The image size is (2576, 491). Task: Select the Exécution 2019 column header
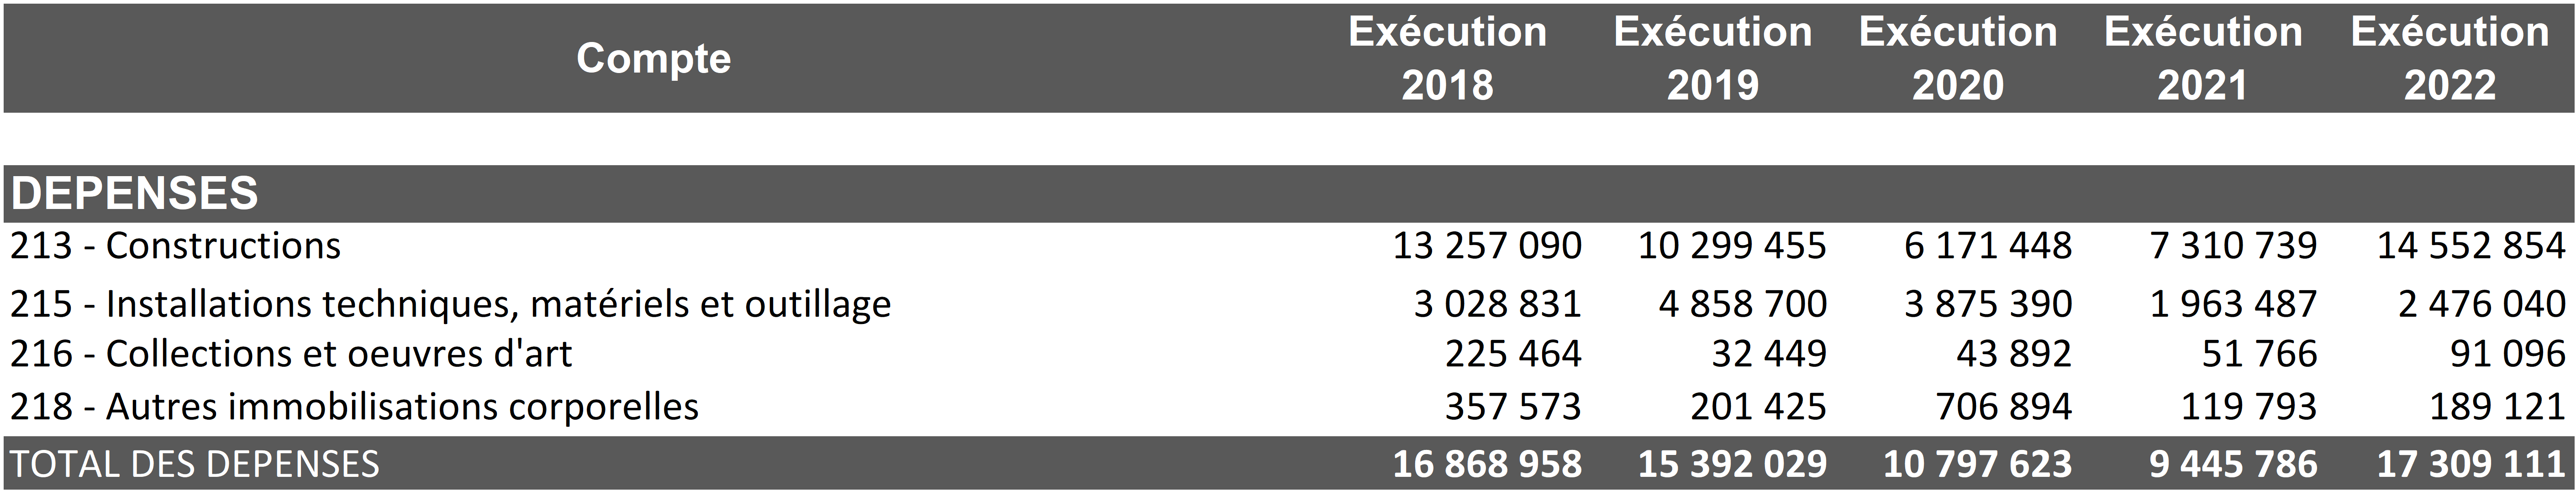[1712, 58]
